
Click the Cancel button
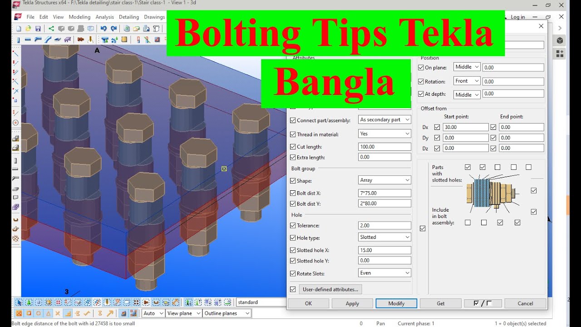525,303
